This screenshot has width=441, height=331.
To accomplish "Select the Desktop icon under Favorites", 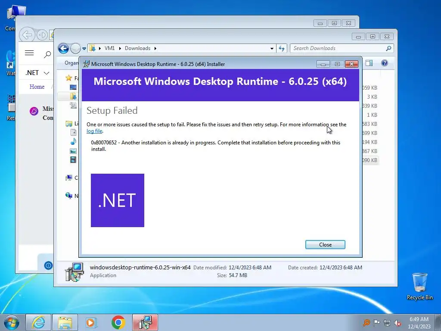I will pos(73,87).
